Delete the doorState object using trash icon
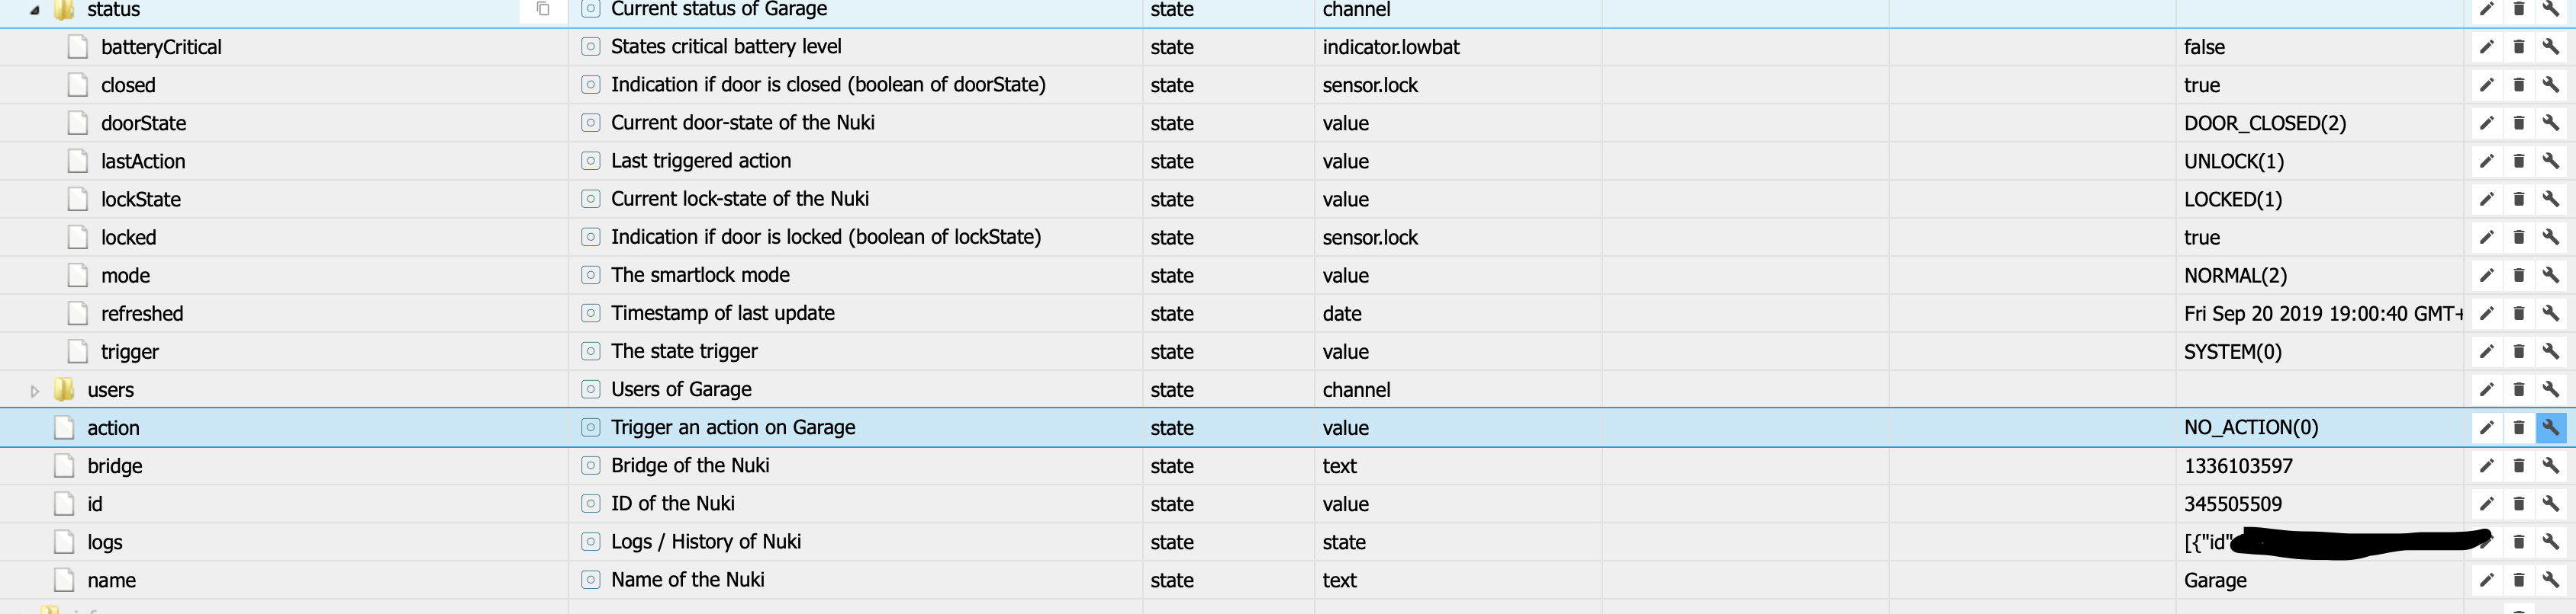This screenshot has width=2576, height=614. pos(2519,123)
